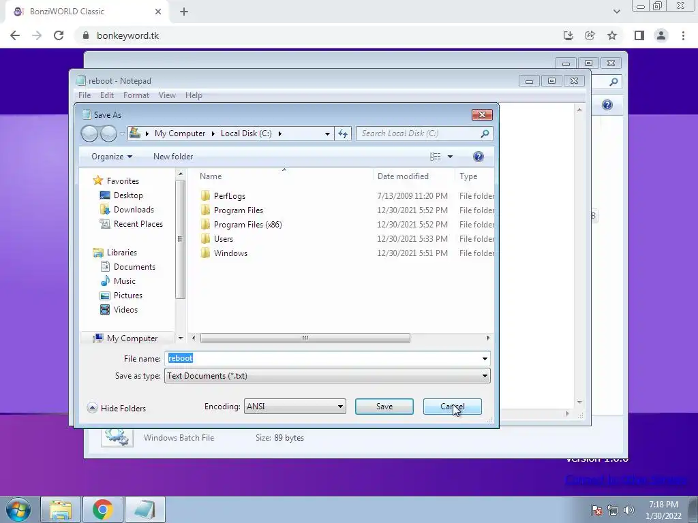Viewport: 698px width, 523px height.
Task: Click the change view icon in the Save As toolbar
Action: (x=436, y=157)
